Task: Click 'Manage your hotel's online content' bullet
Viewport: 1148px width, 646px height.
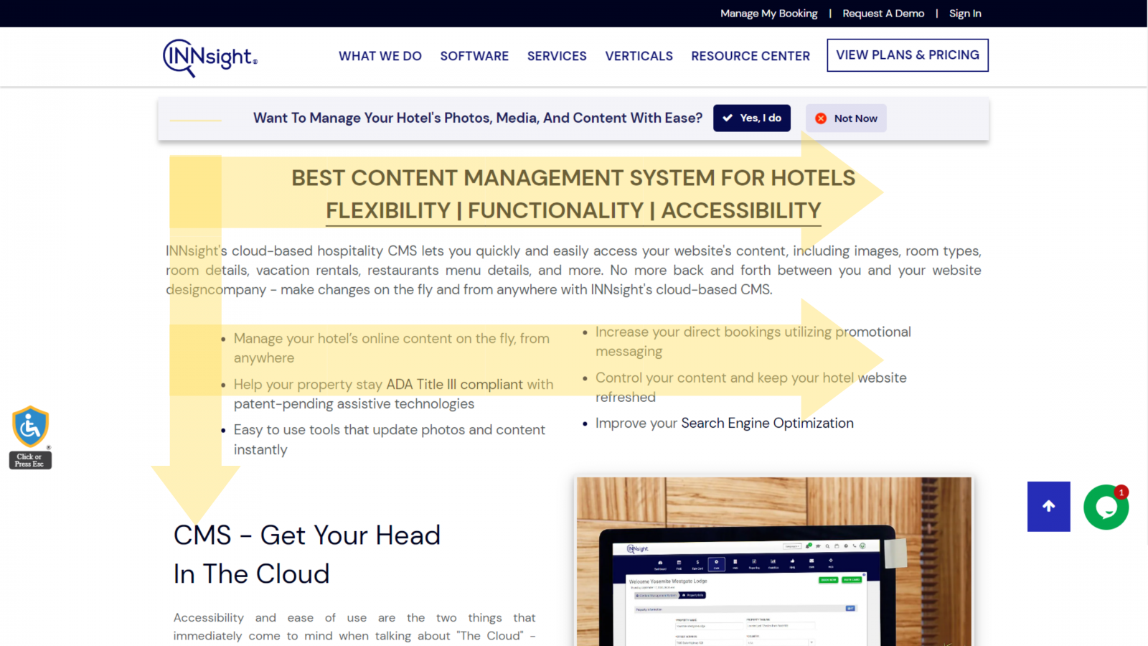Action: 392,348
